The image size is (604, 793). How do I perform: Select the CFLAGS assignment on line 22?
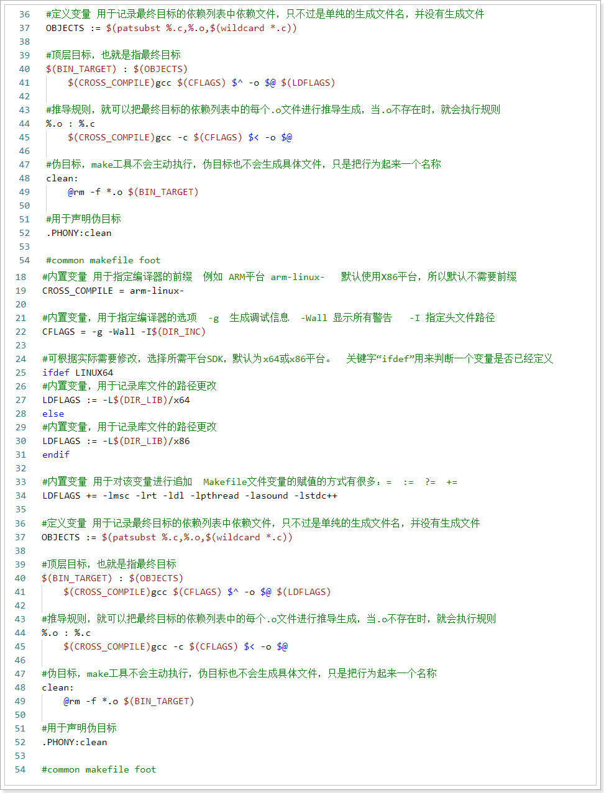(124, 332)
